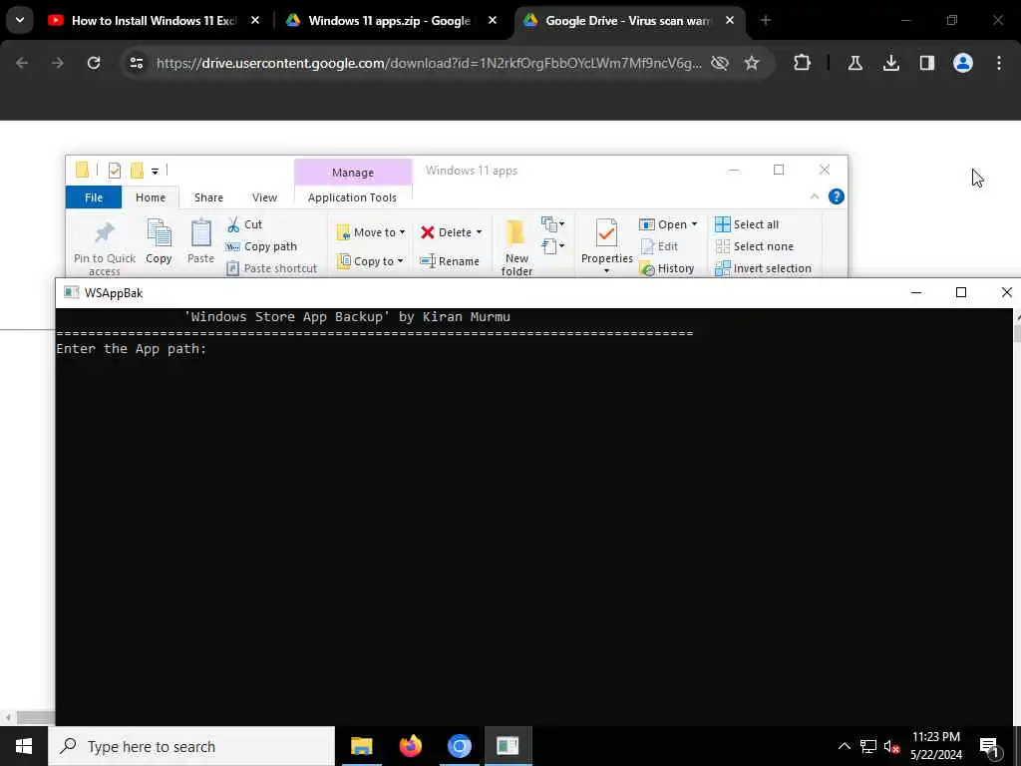The height and width of the screenshot is (766, 1021).
Task: Click the Manage contextual tab
Action: click(x=353, y=172)
